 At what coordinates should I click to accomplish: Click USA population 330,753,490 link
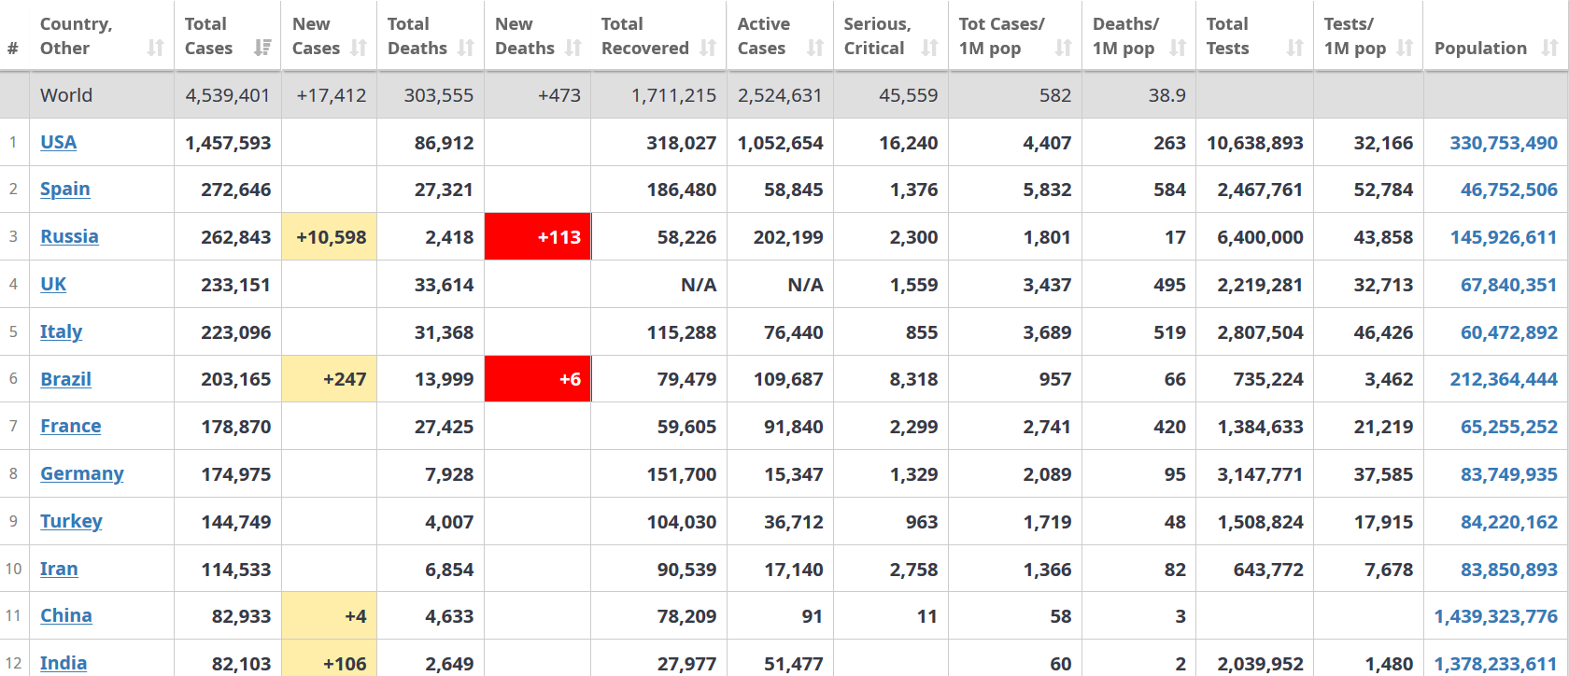coord(1504,143)
